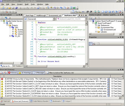The height and width of the screenshot is (106, 125).
Task: Toggle auto-hide pin on Error List panel
Action: (120, 70)
